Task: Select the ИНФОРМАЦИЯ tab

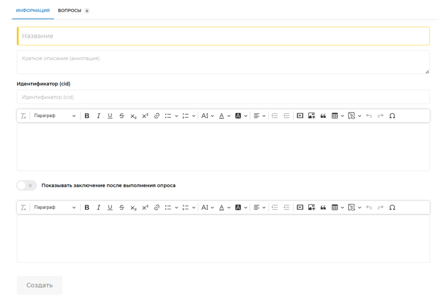Action: 33,10
